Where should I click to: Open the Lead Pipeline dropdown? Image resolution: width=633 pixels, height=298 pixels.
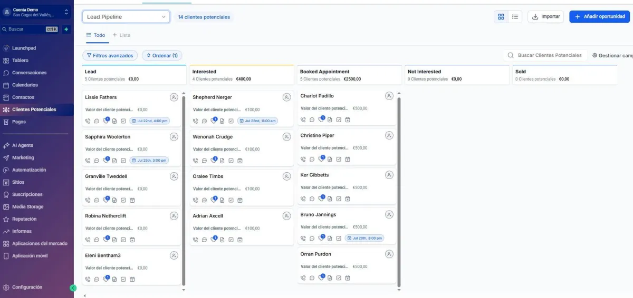click(x=126, y=17)
